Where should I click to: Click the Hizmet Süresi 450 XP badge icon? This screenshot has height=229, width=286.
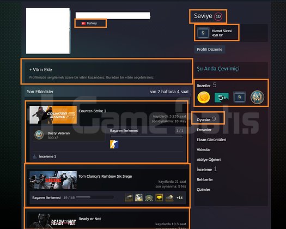[203, 33]
